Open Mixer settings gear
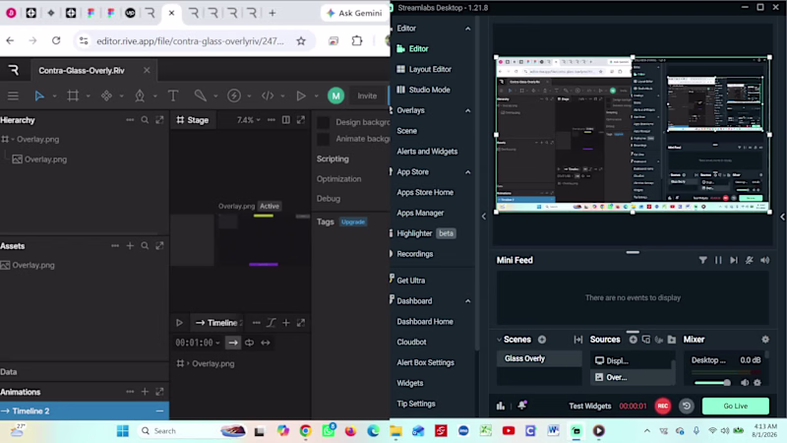 point(765,340)
